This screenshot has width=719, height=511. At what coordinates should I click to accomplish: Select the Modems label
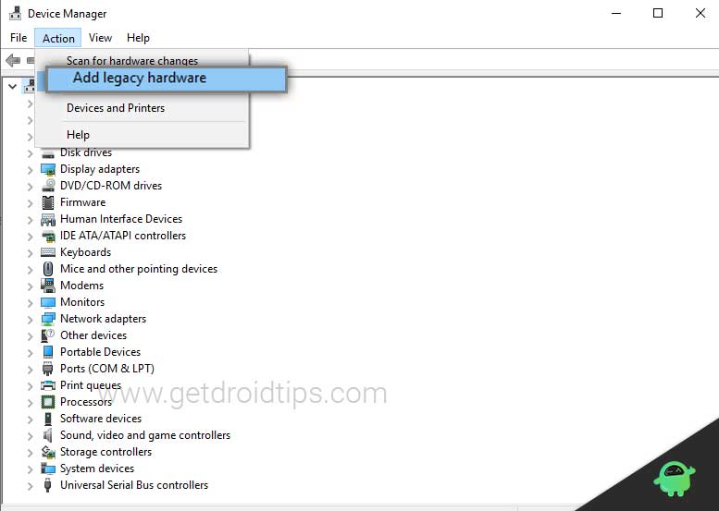81,286
